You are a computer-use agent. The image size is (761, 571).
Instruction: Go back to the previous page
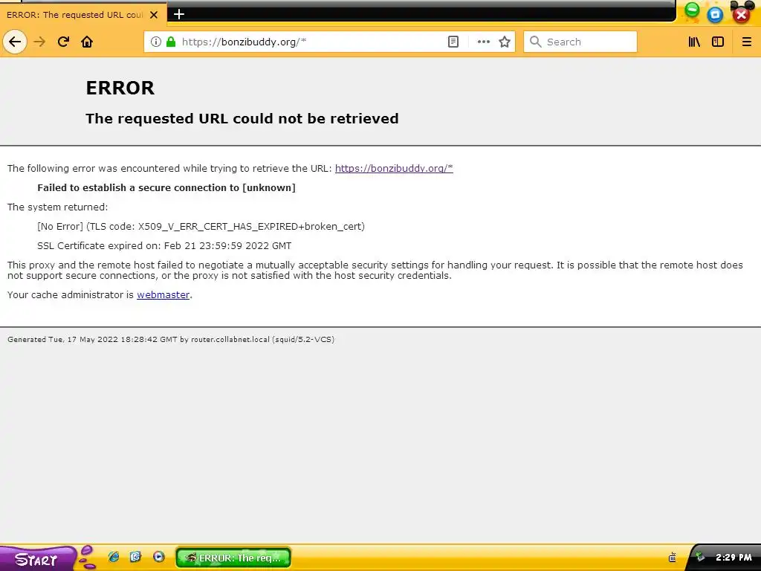click(x=15, y=42)
